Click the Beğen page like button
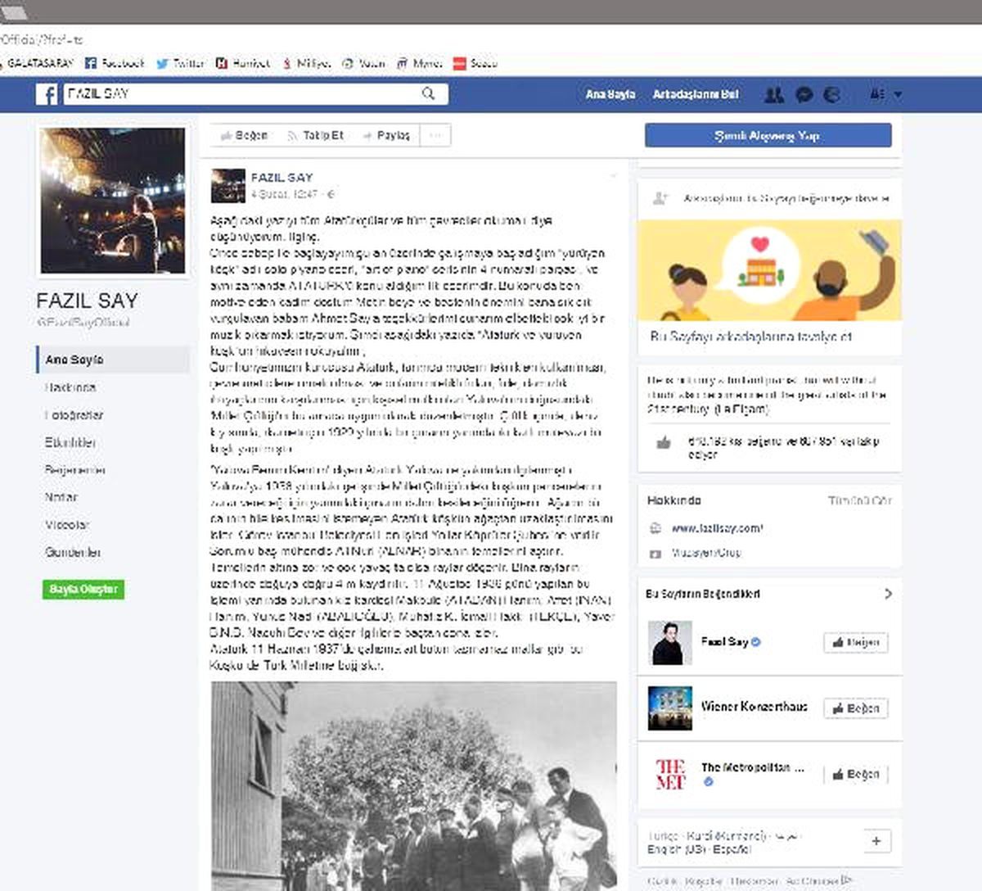The image size is (982, 891). (244, 136)
